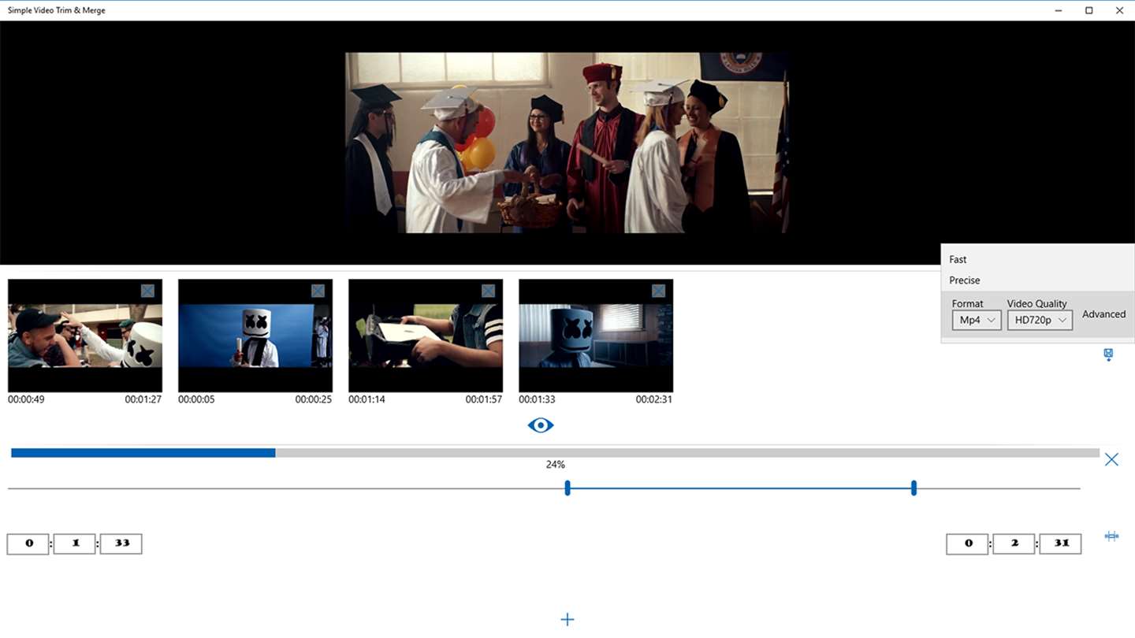Select the clip thumbnail starting at 00:01:14
The height and width of the screenshot is (638, 1135).
click(x=426, y=336)
